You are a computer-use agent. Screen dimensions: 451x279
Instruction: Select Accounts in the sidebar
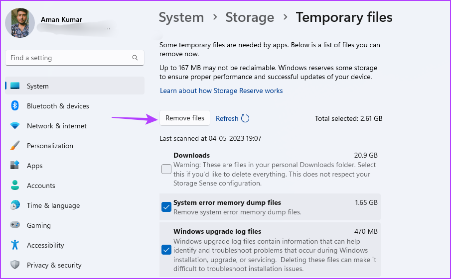click(x=75, y=185)
